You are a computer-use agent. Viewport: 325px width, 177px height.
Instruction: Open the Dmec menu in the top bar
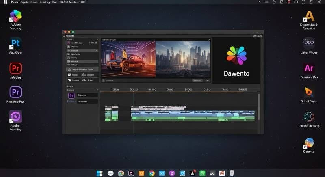pyautogui.click(x=34, y=2)
